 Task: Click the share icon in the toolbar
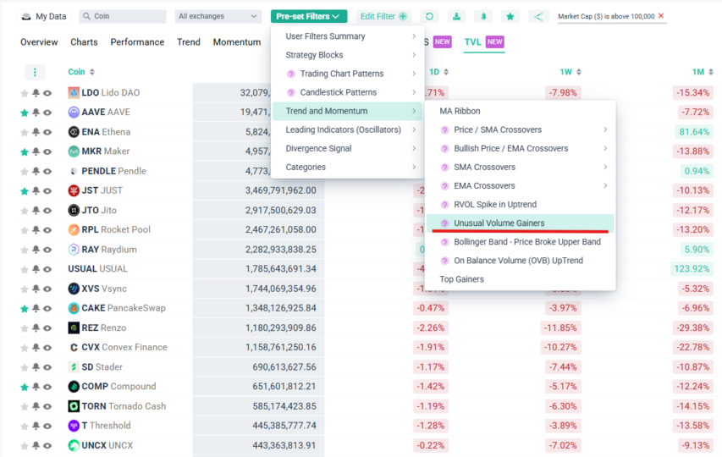tap(538, 16)
